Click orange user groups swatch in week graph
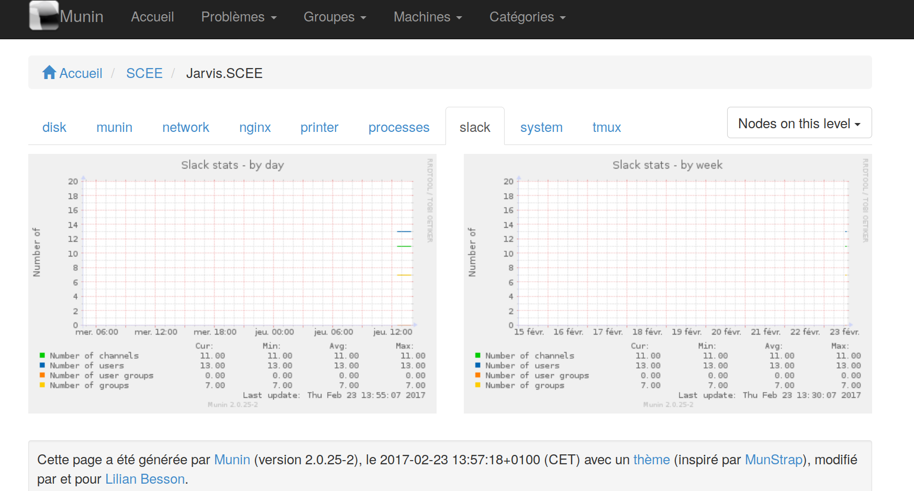Screen dimensions: 914x491 coord(478,375)
